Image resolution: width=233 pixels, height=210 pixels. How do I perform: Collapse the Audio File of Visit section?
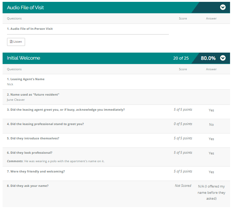pyautogui.click(x=223, y=7)
